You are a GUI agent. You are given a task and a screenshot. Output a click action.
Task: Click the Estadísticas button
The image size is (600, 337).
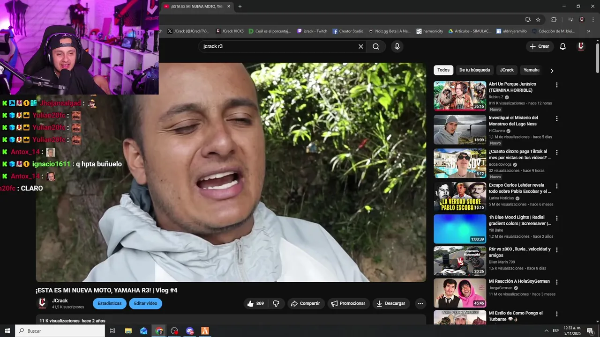pos(110,303)
